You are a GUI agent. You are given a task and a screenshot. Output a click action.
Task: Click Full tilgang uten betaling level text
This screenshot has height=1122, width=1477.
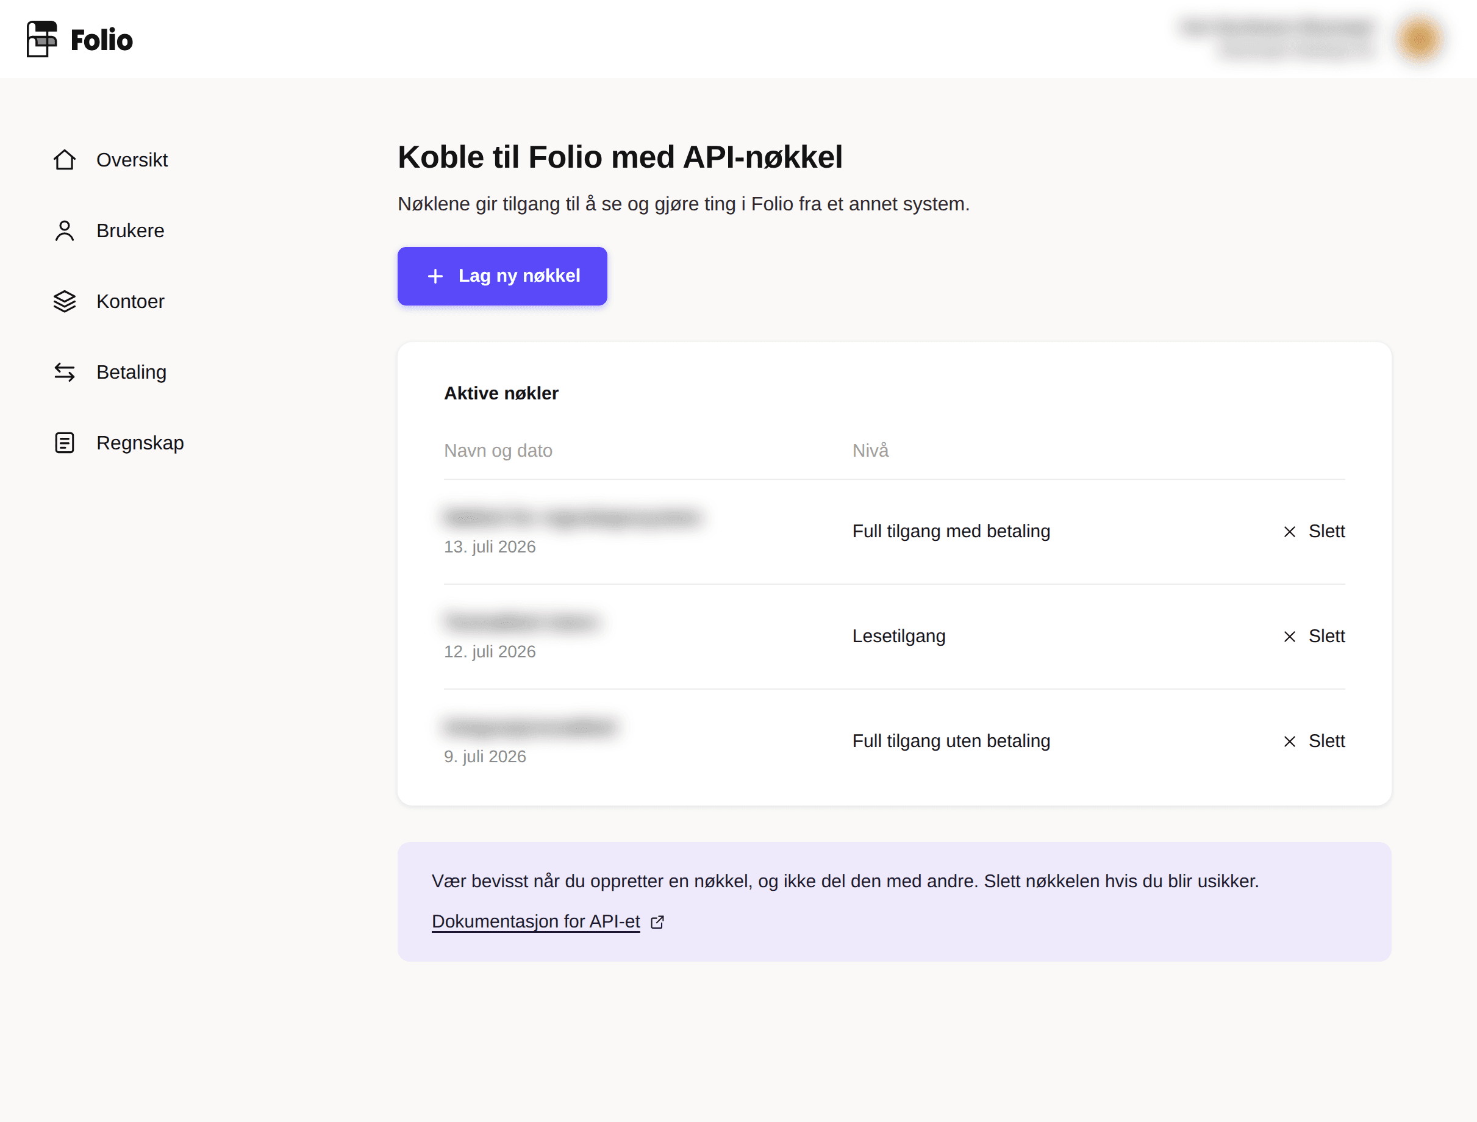tap(951, 741)
